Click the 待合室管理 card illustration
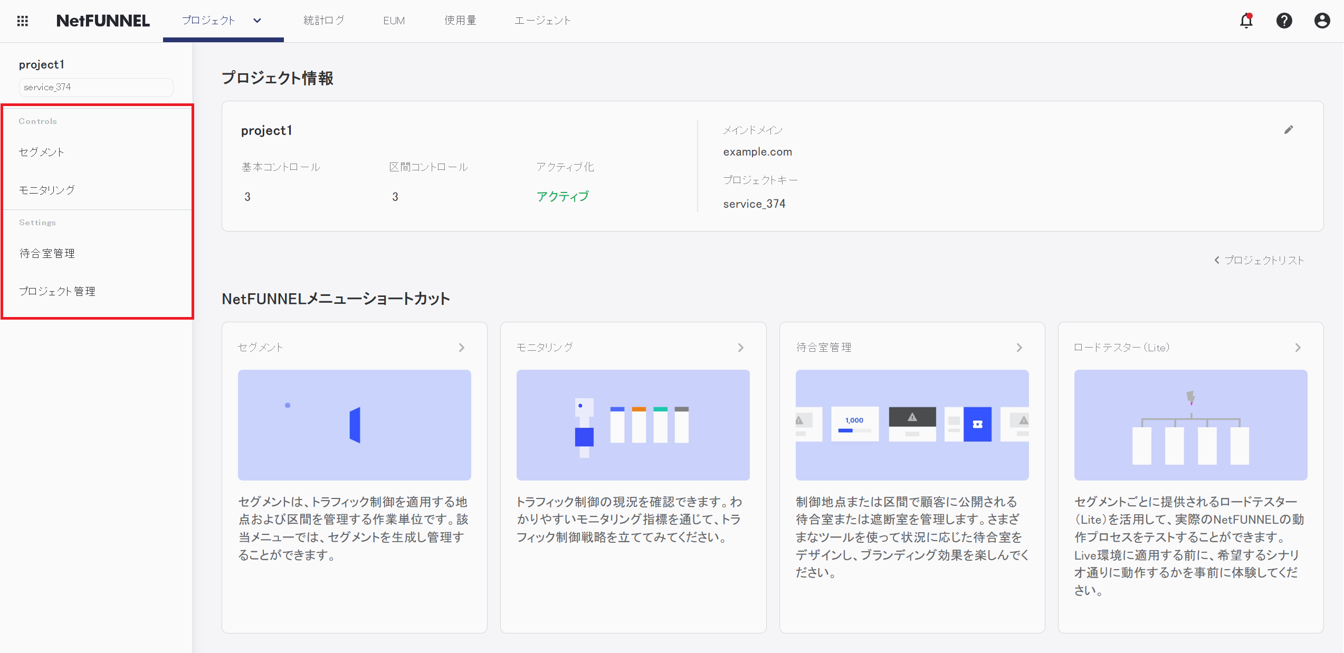This screenshot has height=653, width=1344. click(x=912, y=425)
